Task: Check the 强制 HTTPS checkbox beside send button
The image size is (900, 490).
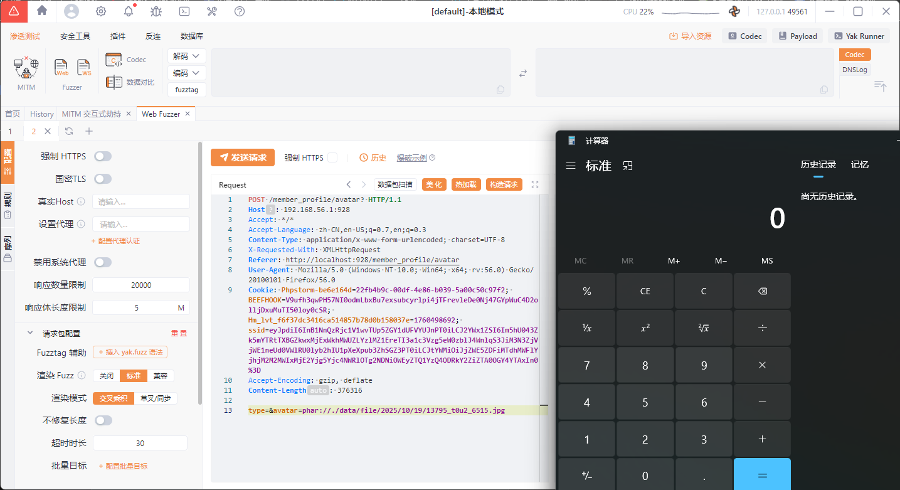Action: click(x=332, y=157)
